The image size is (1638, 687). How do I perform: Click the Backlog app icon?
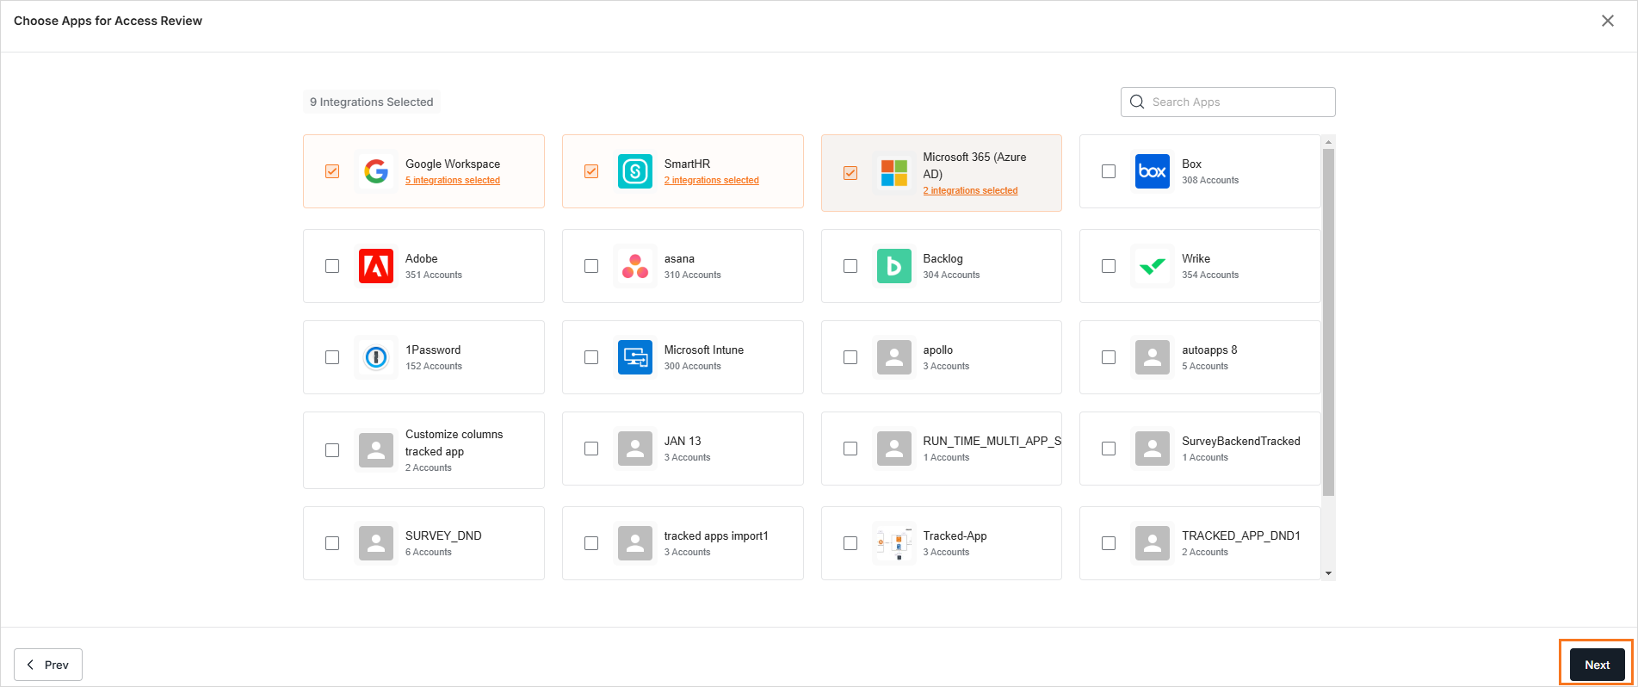tap(894, 266)
